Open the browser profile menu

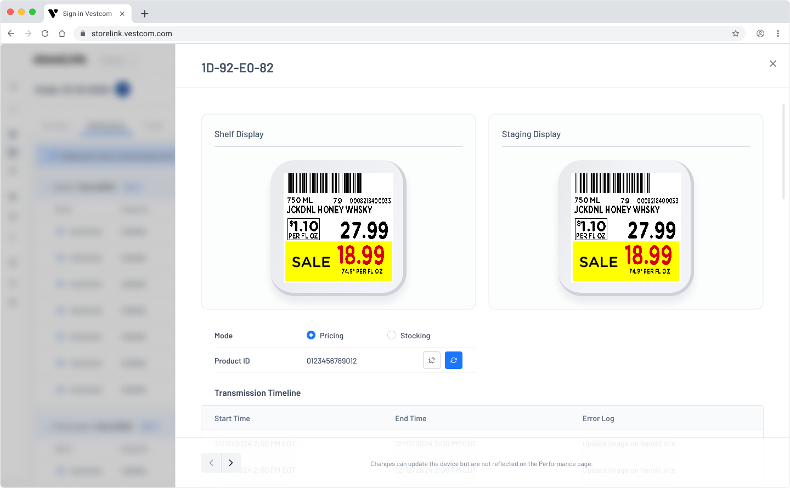tap(760, 33)
